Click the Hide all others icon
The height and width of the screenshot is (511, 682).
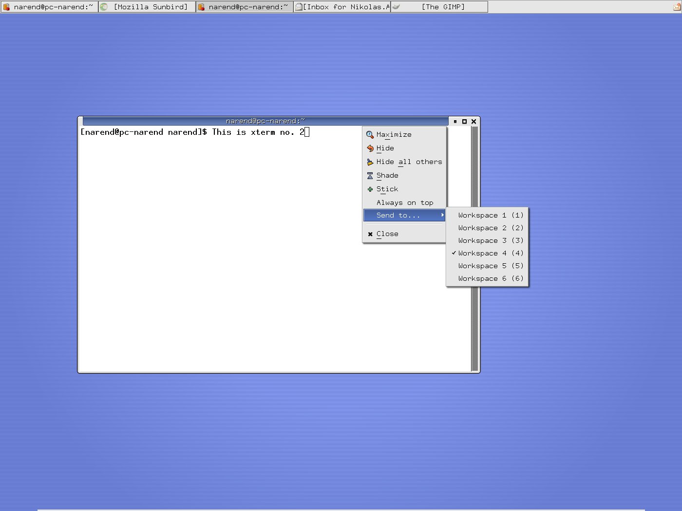click(370, 162)
